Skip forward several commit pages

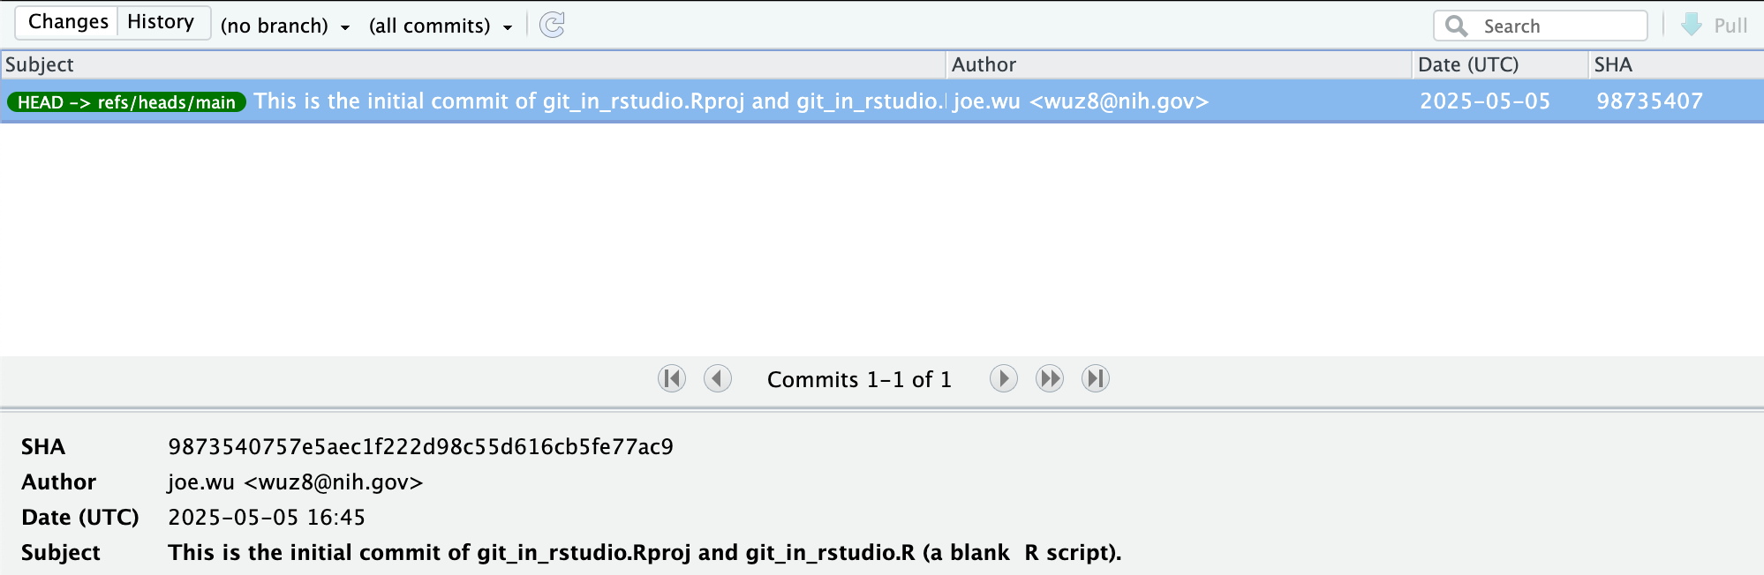(1050, 379)
